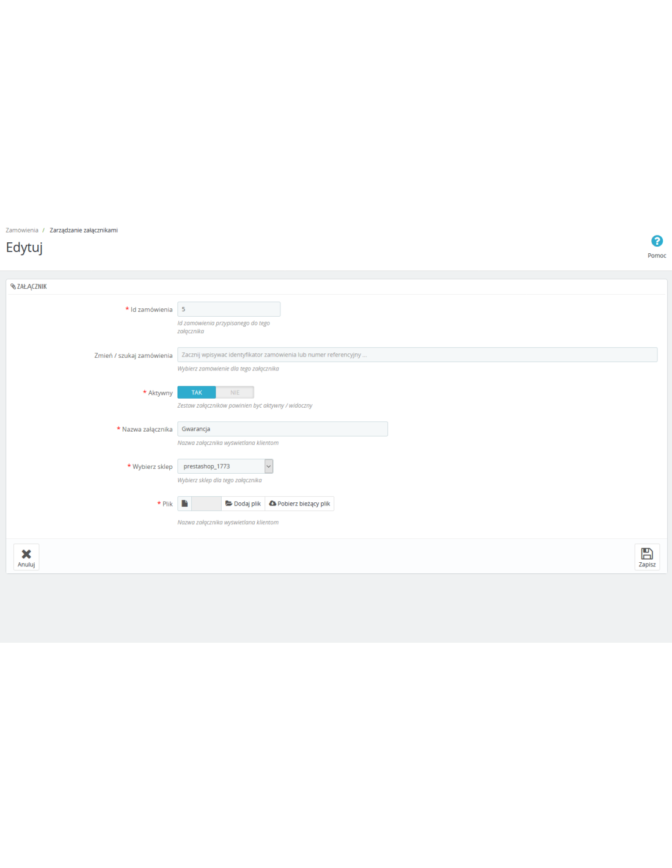Click the Zmień / szukaj zamówienia label

(133, 356)
